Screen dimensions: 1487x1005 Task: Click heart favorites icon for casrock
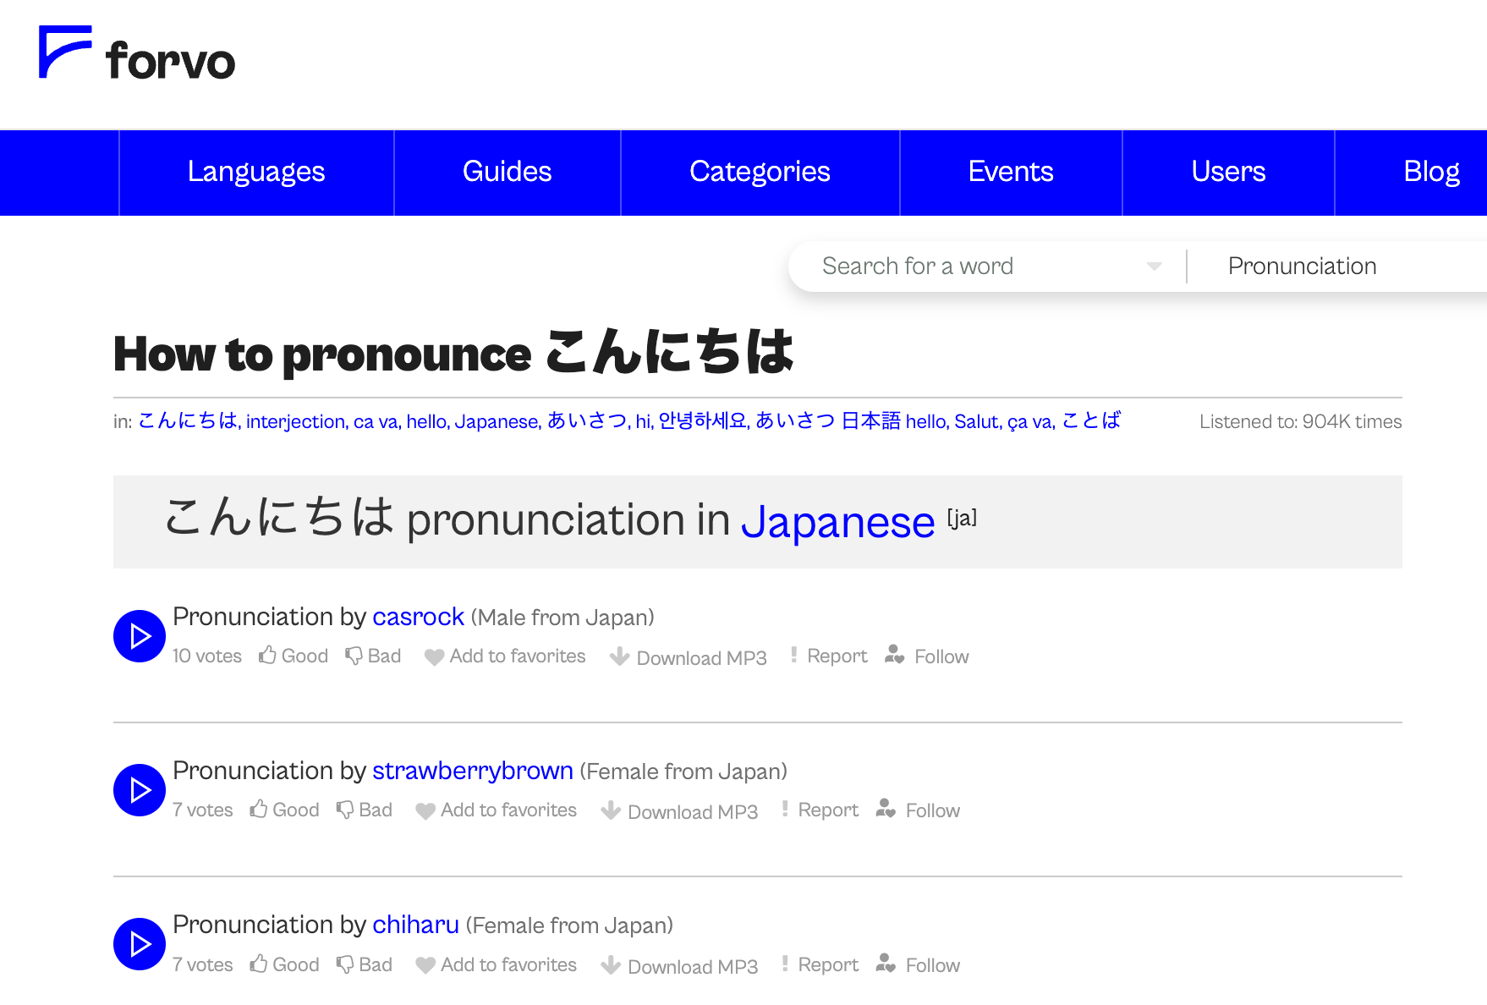(x=435, y=657)
